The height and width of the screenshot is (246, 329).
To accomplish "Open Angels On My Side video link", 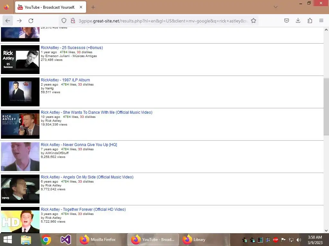I will pos(87,177).
